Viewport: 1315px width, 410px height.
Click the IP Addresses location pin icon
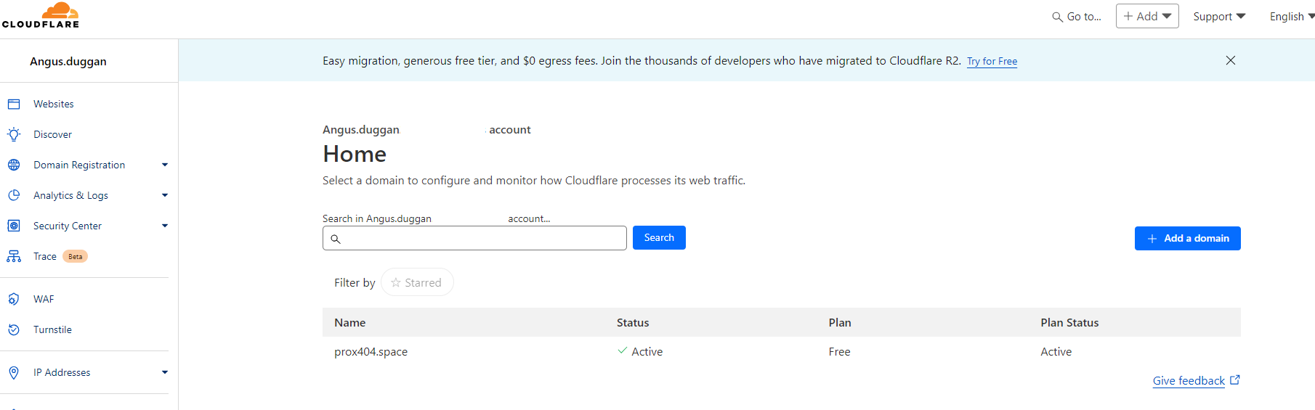pos(14,372)
